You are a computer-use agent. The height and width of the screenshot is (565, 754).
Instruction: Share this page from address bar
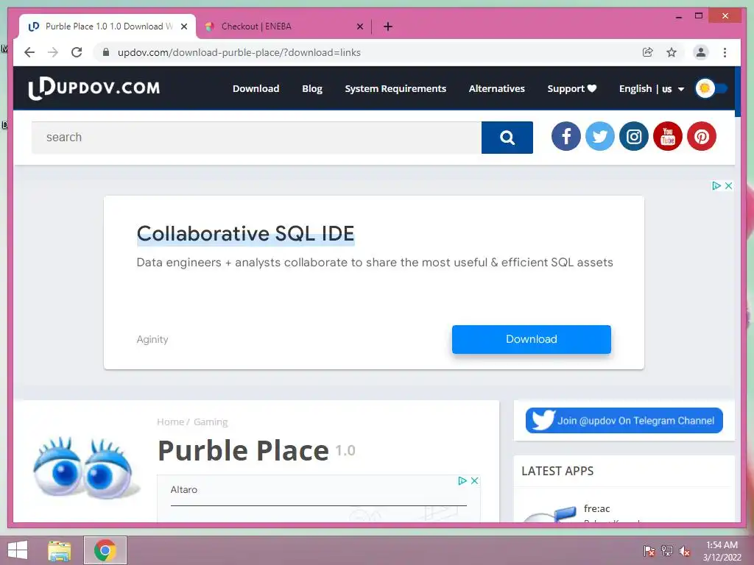point(648,52)
